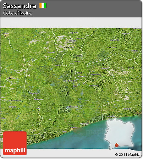143x159 pixels.
Task: Click the Badieboue town label
Action: click(94, 86)
